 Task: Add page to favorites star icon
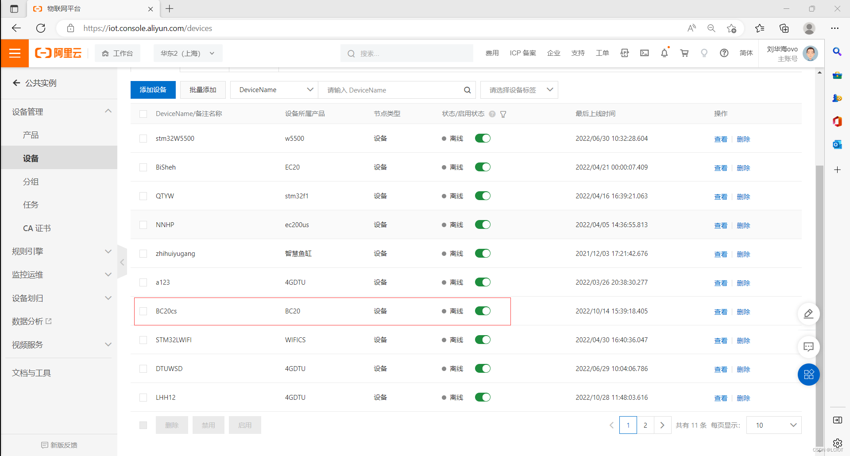[x=731, y=28]
